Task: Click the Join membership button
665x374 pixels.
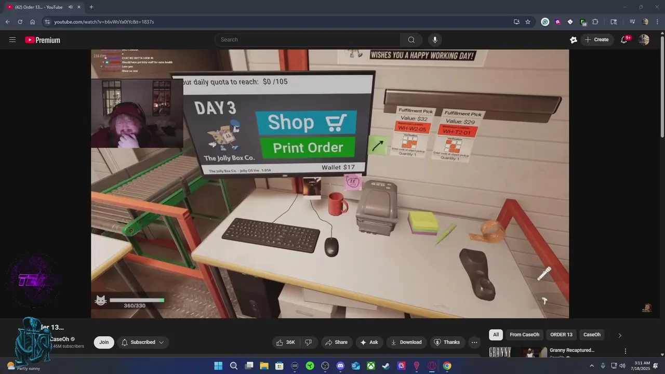Action: pyautogui.click(x=104, y=342)
